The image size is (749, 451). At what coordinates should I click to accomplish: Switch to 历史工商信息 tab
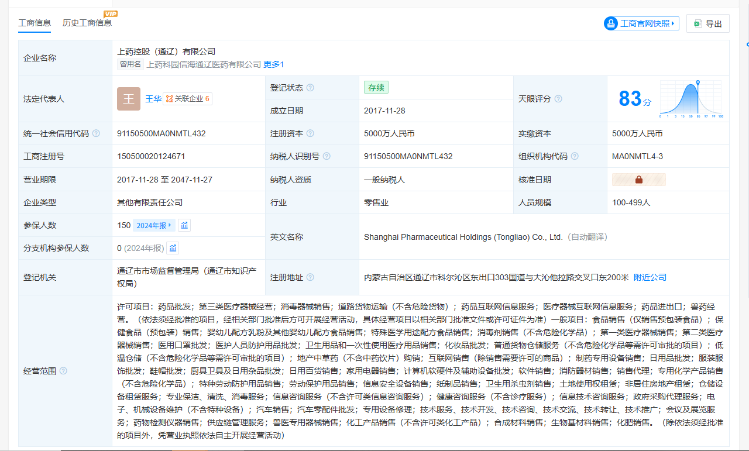pos(87,23)
